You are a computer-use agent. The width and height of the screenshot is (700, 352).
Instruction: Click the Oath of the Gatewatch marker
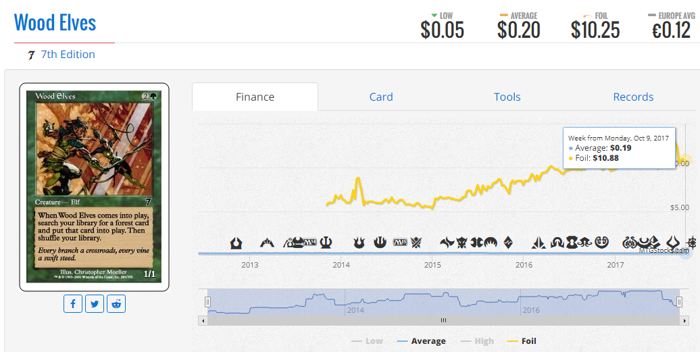tap(539, 243)
